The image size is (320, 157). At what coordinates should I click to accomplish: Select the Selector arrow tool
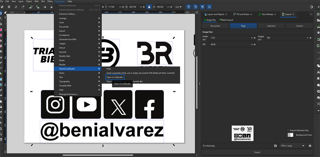(2, 12)
